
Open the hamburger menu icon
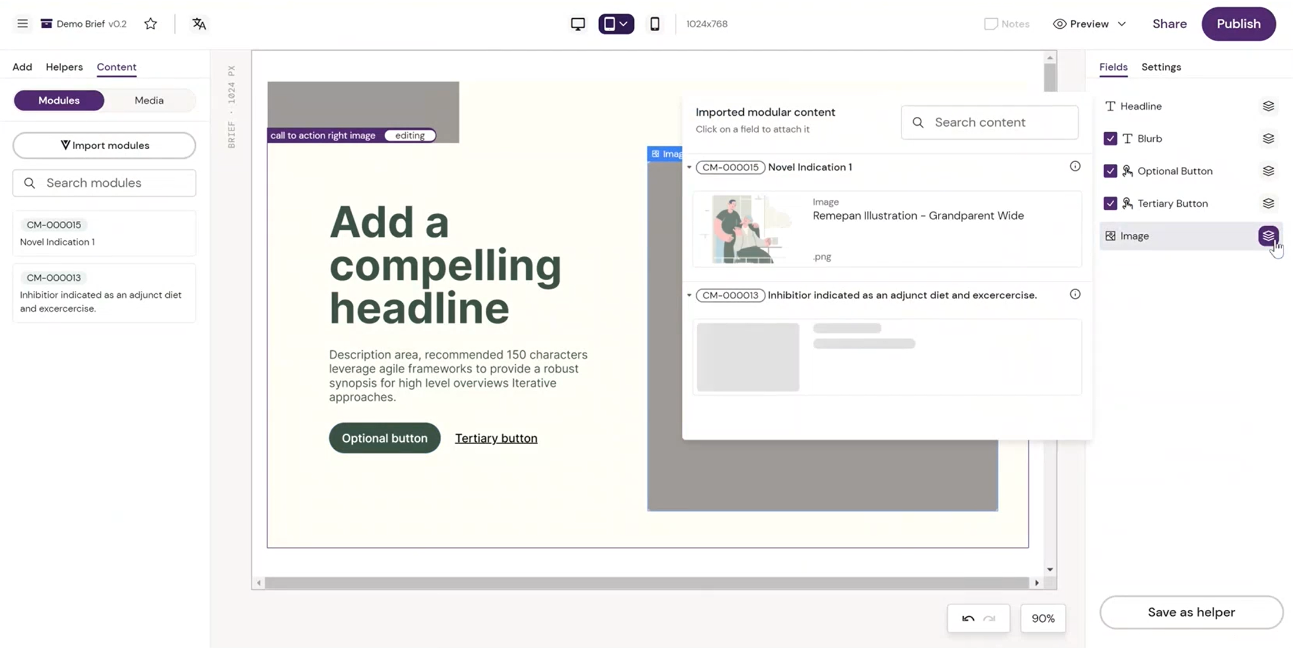tap(22, 23)
